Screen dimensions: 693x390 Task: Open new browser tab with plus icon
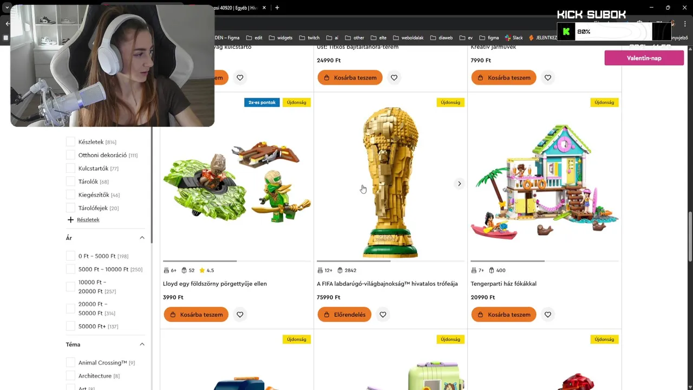click(x=277, y=8)
